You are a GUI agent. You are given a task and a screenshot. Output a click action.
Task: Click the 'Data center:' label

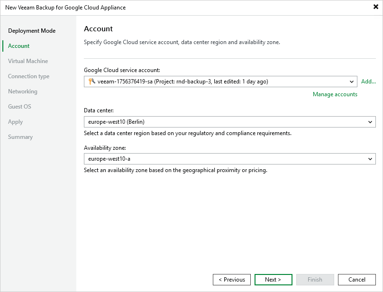[x=99, y=110]
